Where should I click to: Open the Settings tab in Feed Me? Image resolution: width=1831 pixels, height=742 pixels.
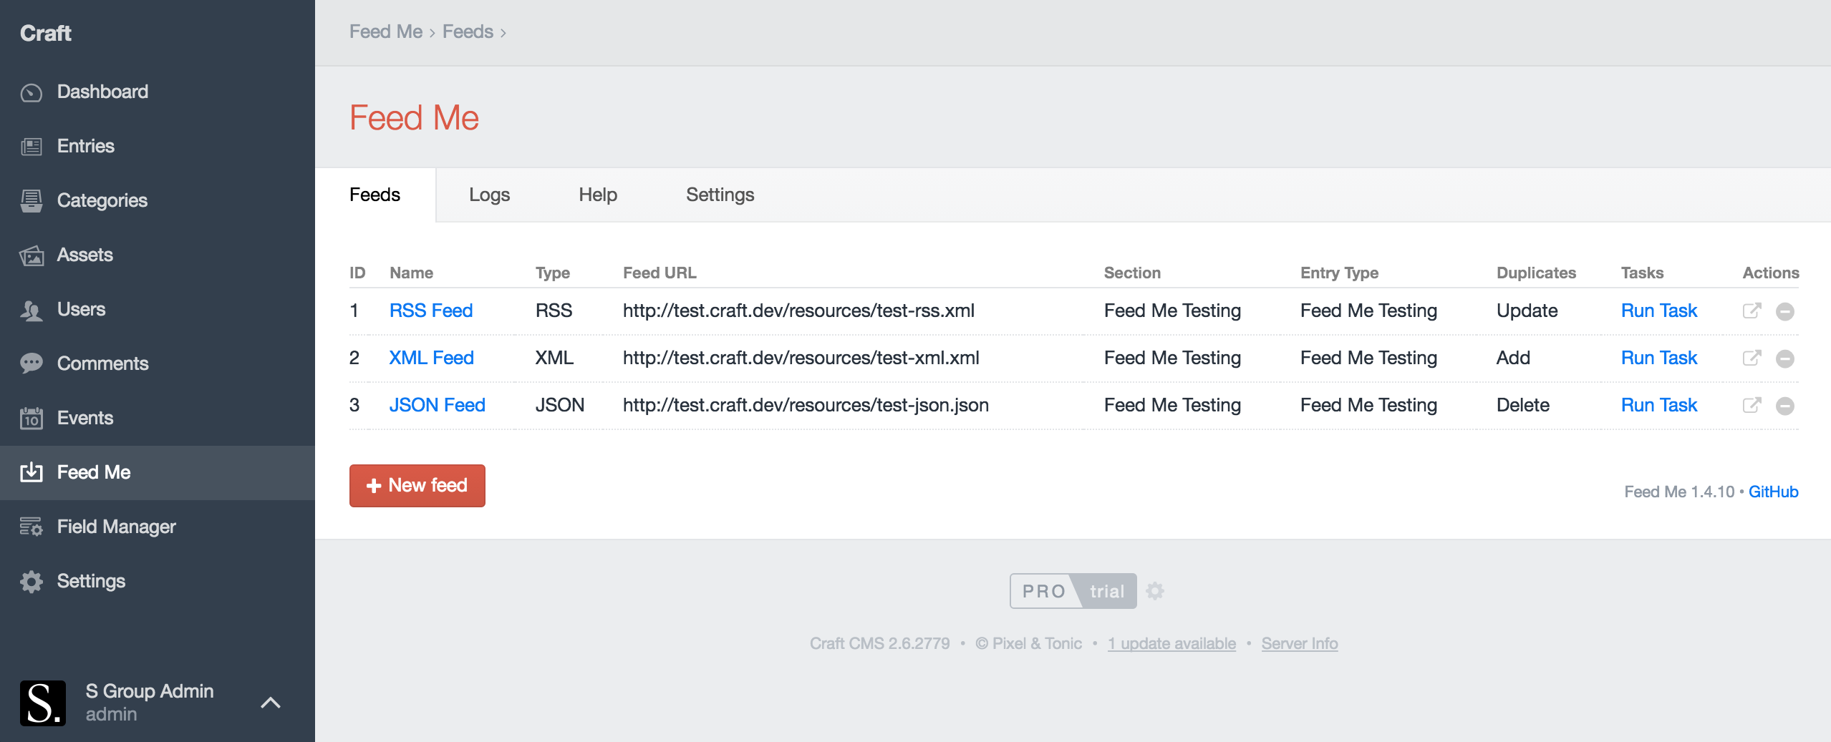pos(720,195)
